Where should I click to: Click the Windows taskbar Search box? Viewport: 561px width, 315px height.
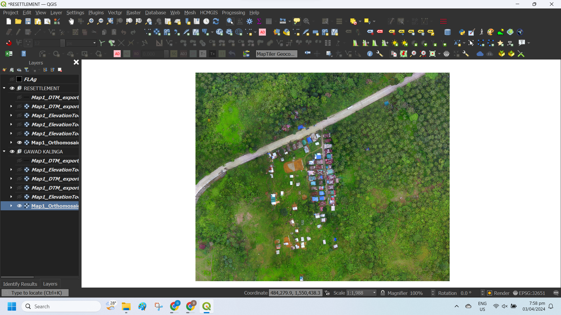point(61,306)
